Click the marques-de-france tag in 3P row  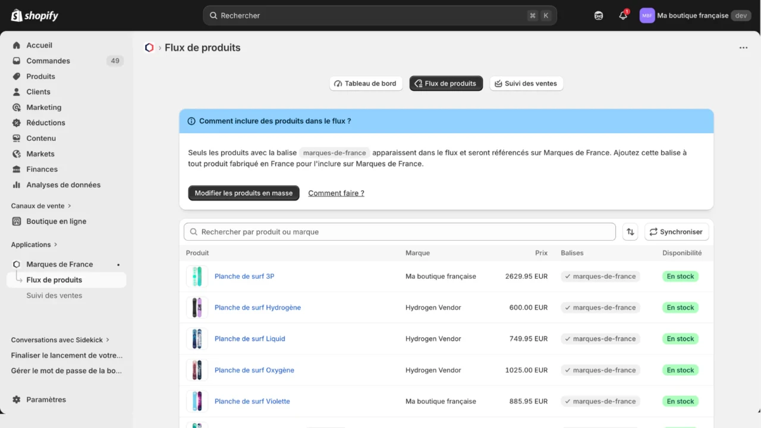(600, 276)
